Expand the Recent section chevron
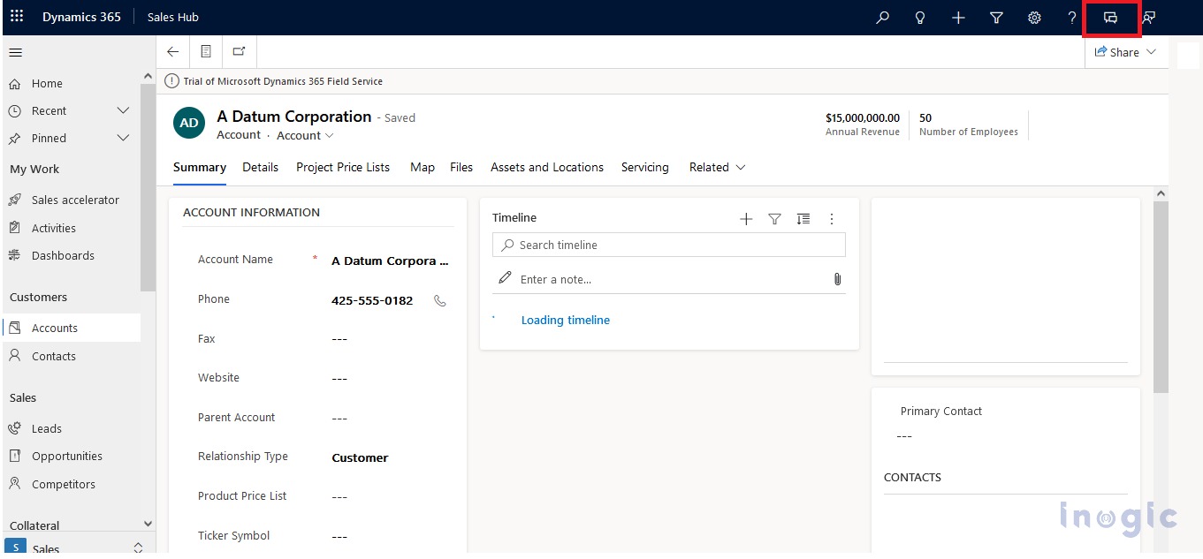This screenshot has width=1203, height=559. tap(123, 110)
